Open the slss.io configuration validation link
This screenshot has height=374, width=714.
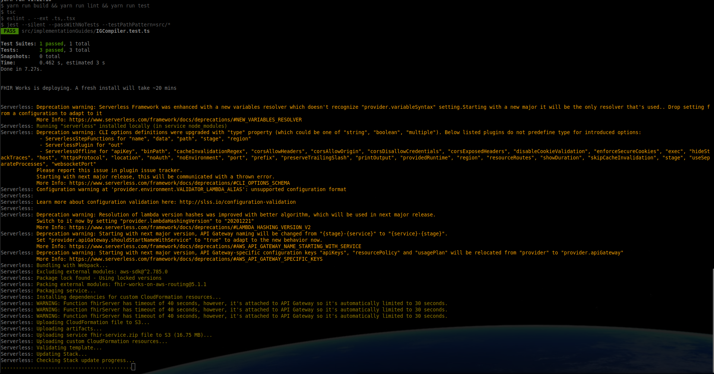237,202
